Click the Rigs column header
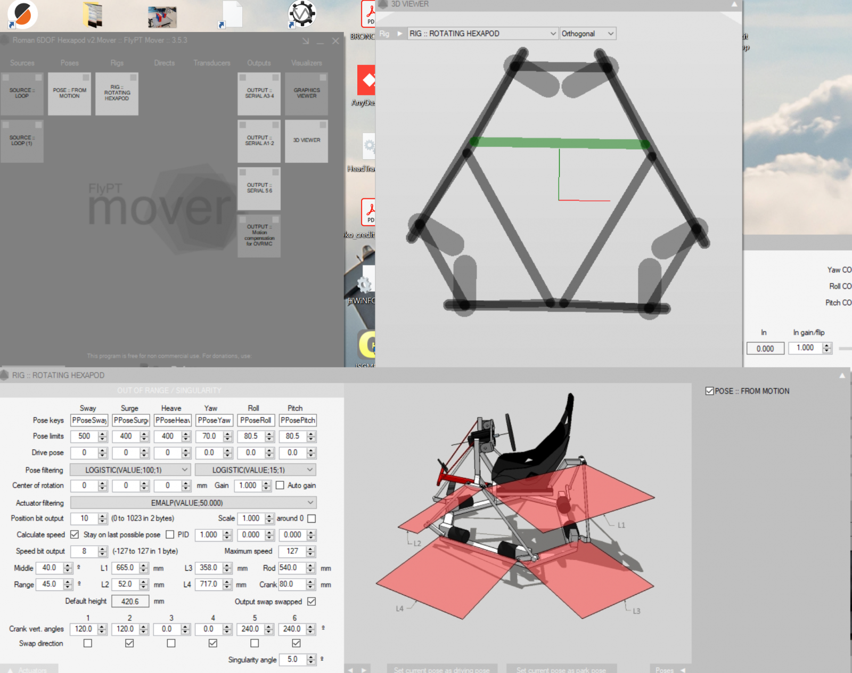 (x=117, y=63)
